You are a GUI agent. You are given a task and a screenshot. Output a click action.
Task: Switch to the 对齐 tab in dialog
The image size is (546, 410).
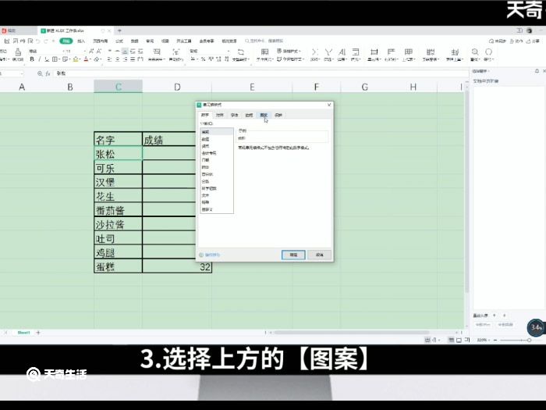tap(220, 115)
